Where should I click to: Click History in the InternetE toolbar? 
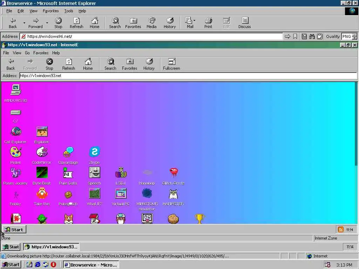(149, 64)
